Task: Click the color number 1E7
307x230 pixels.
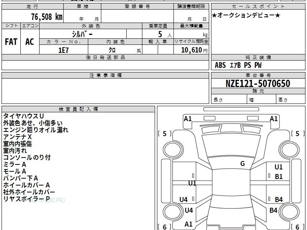Action: coord(63,50)
